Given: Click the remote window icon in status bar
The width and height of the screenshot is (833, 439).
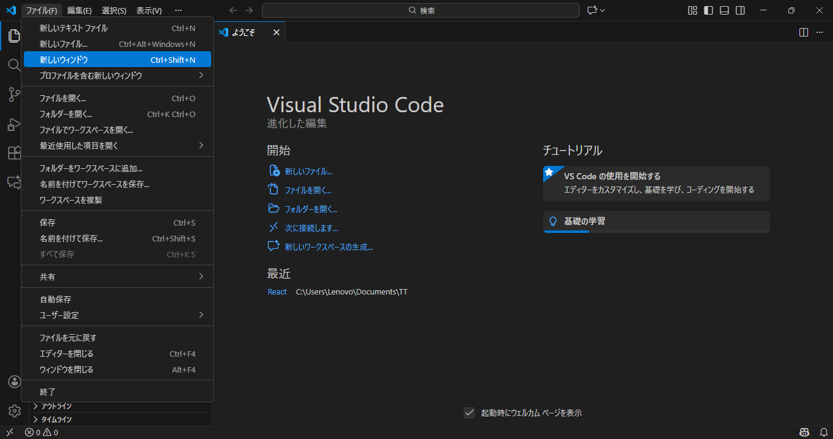Looking at the screenshot, I should coord(10,432).
